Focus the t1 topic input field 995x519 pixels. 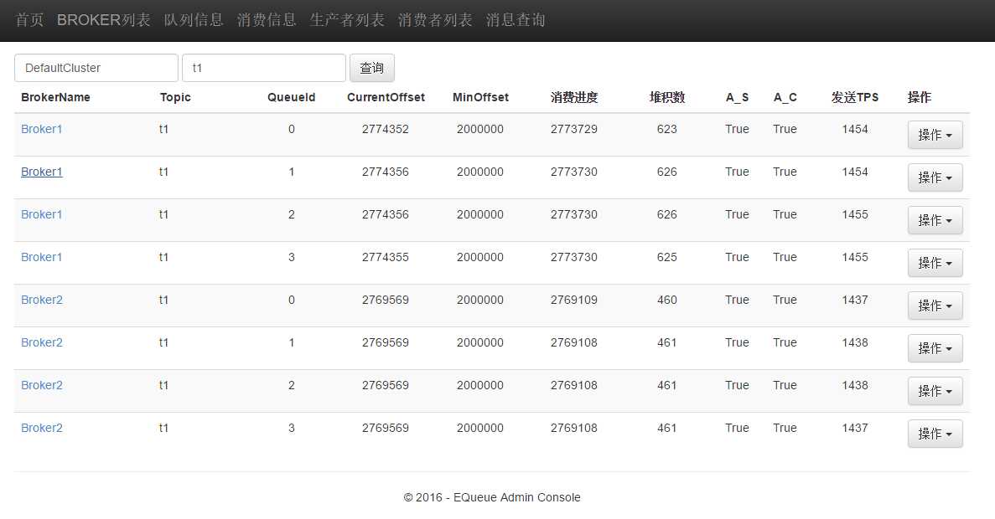(264, 68)
